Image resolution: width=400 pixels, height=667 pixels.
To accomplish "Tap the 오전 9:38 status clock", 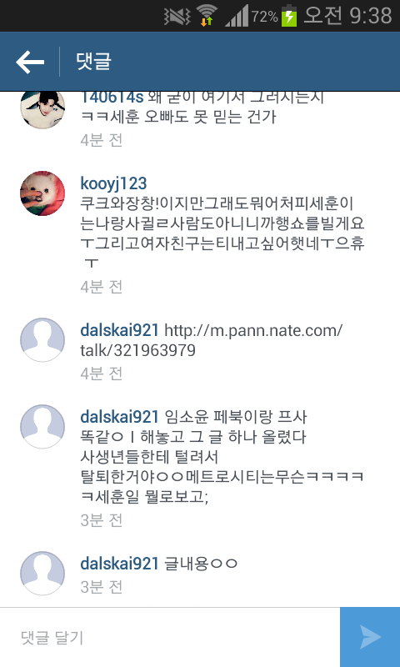I will pyautogui.click(x=347, y=16).
